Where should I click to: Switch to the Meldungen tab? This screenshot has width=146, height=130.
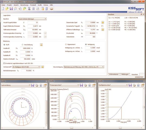click(x=125, y=74)
